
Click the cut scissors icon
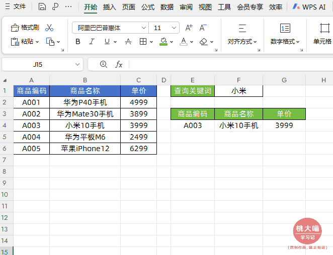49,28
